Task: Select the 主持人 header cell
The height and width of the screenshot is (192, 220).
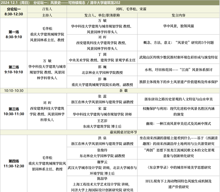Action: point(47,15)
